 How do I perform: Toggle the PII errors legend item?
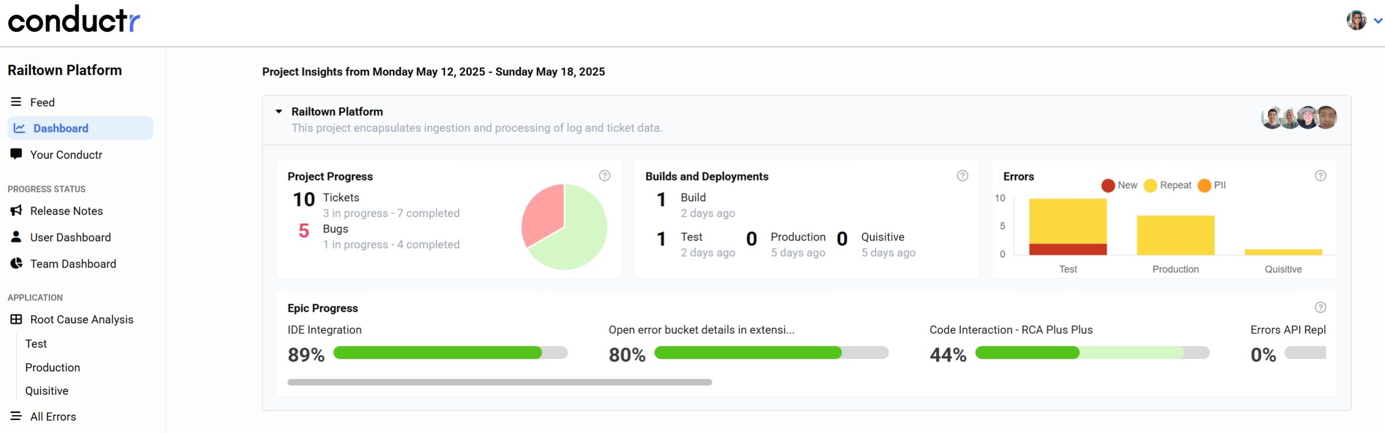click(1212, 185)
